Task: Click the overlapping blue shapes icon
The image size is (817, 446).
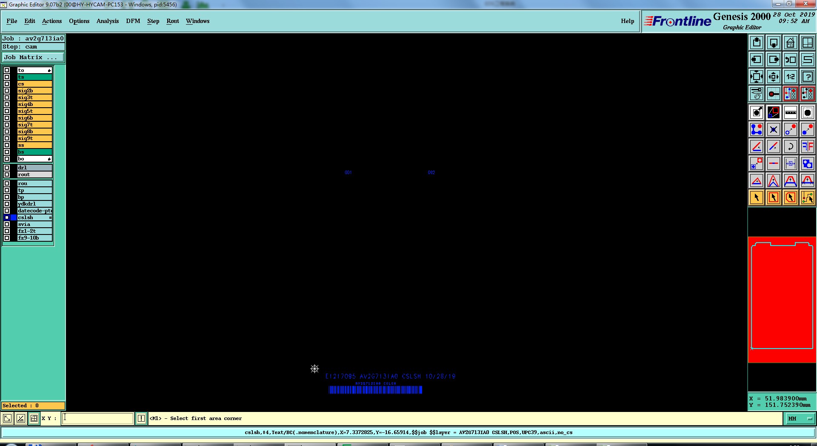Action: (808, 163)
